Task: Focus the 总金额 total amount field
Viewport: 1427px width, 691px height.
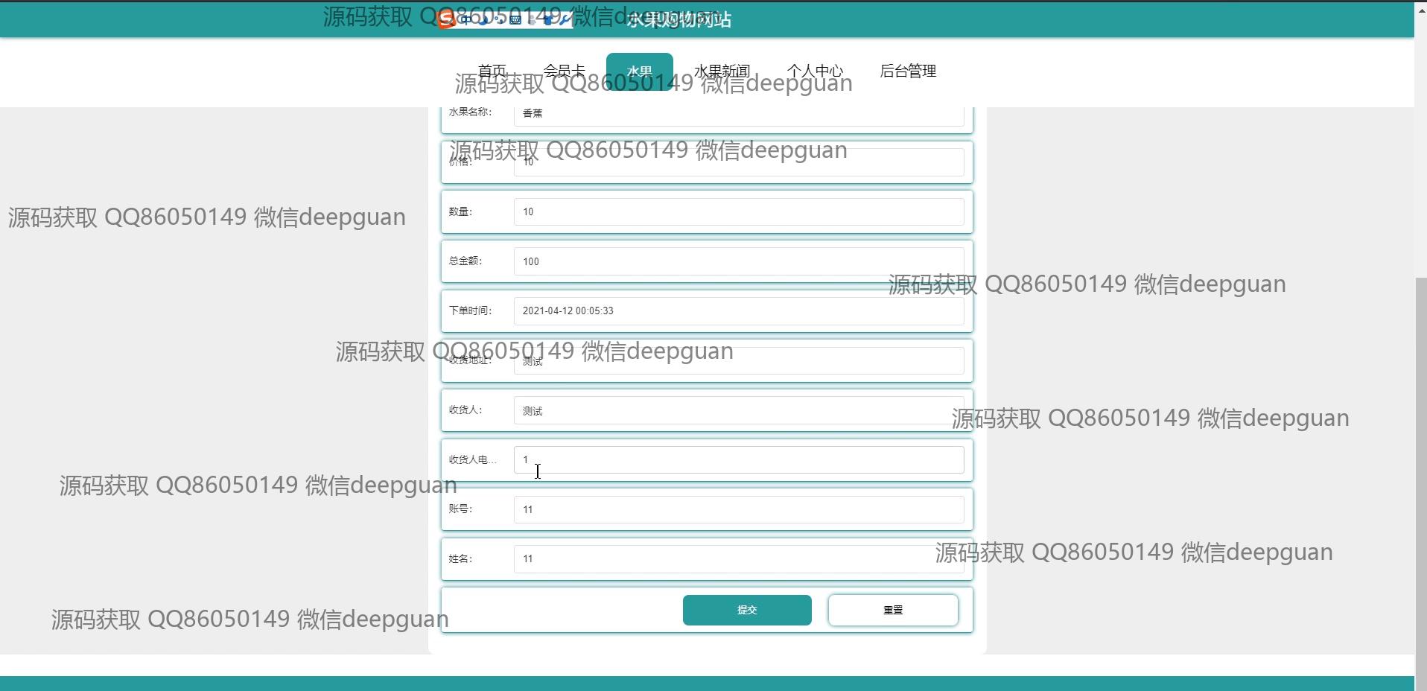Action: (738, 261)
